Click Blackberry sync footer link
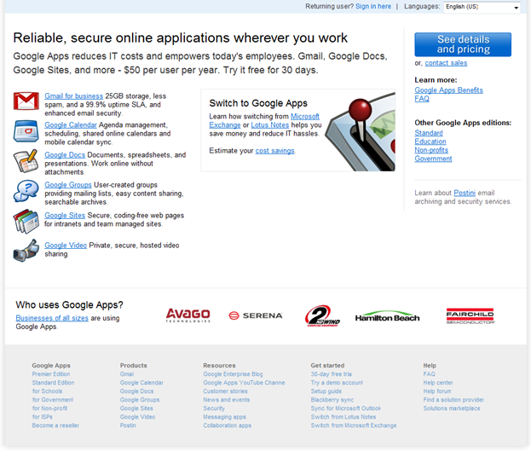The height and width of the screenshot is (451, 531). click(x=332, y=400)
